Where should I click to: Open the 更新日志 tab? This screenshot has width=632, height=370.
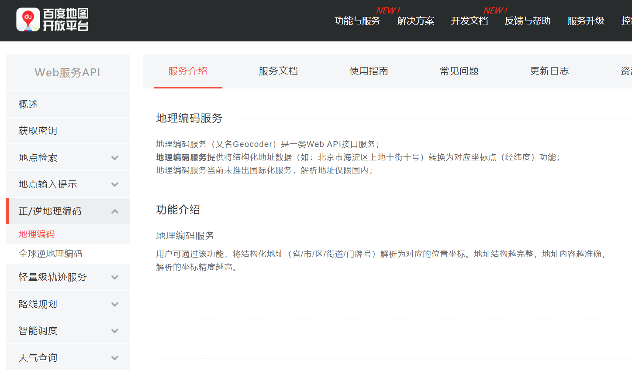pos(549,71)
